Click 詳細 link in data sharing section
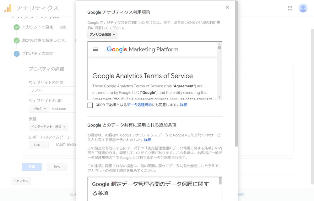 [x=148, y=140]
